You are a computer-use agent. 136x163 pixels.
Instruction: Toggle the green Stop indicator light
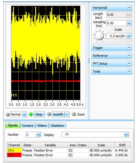(31, 114)
